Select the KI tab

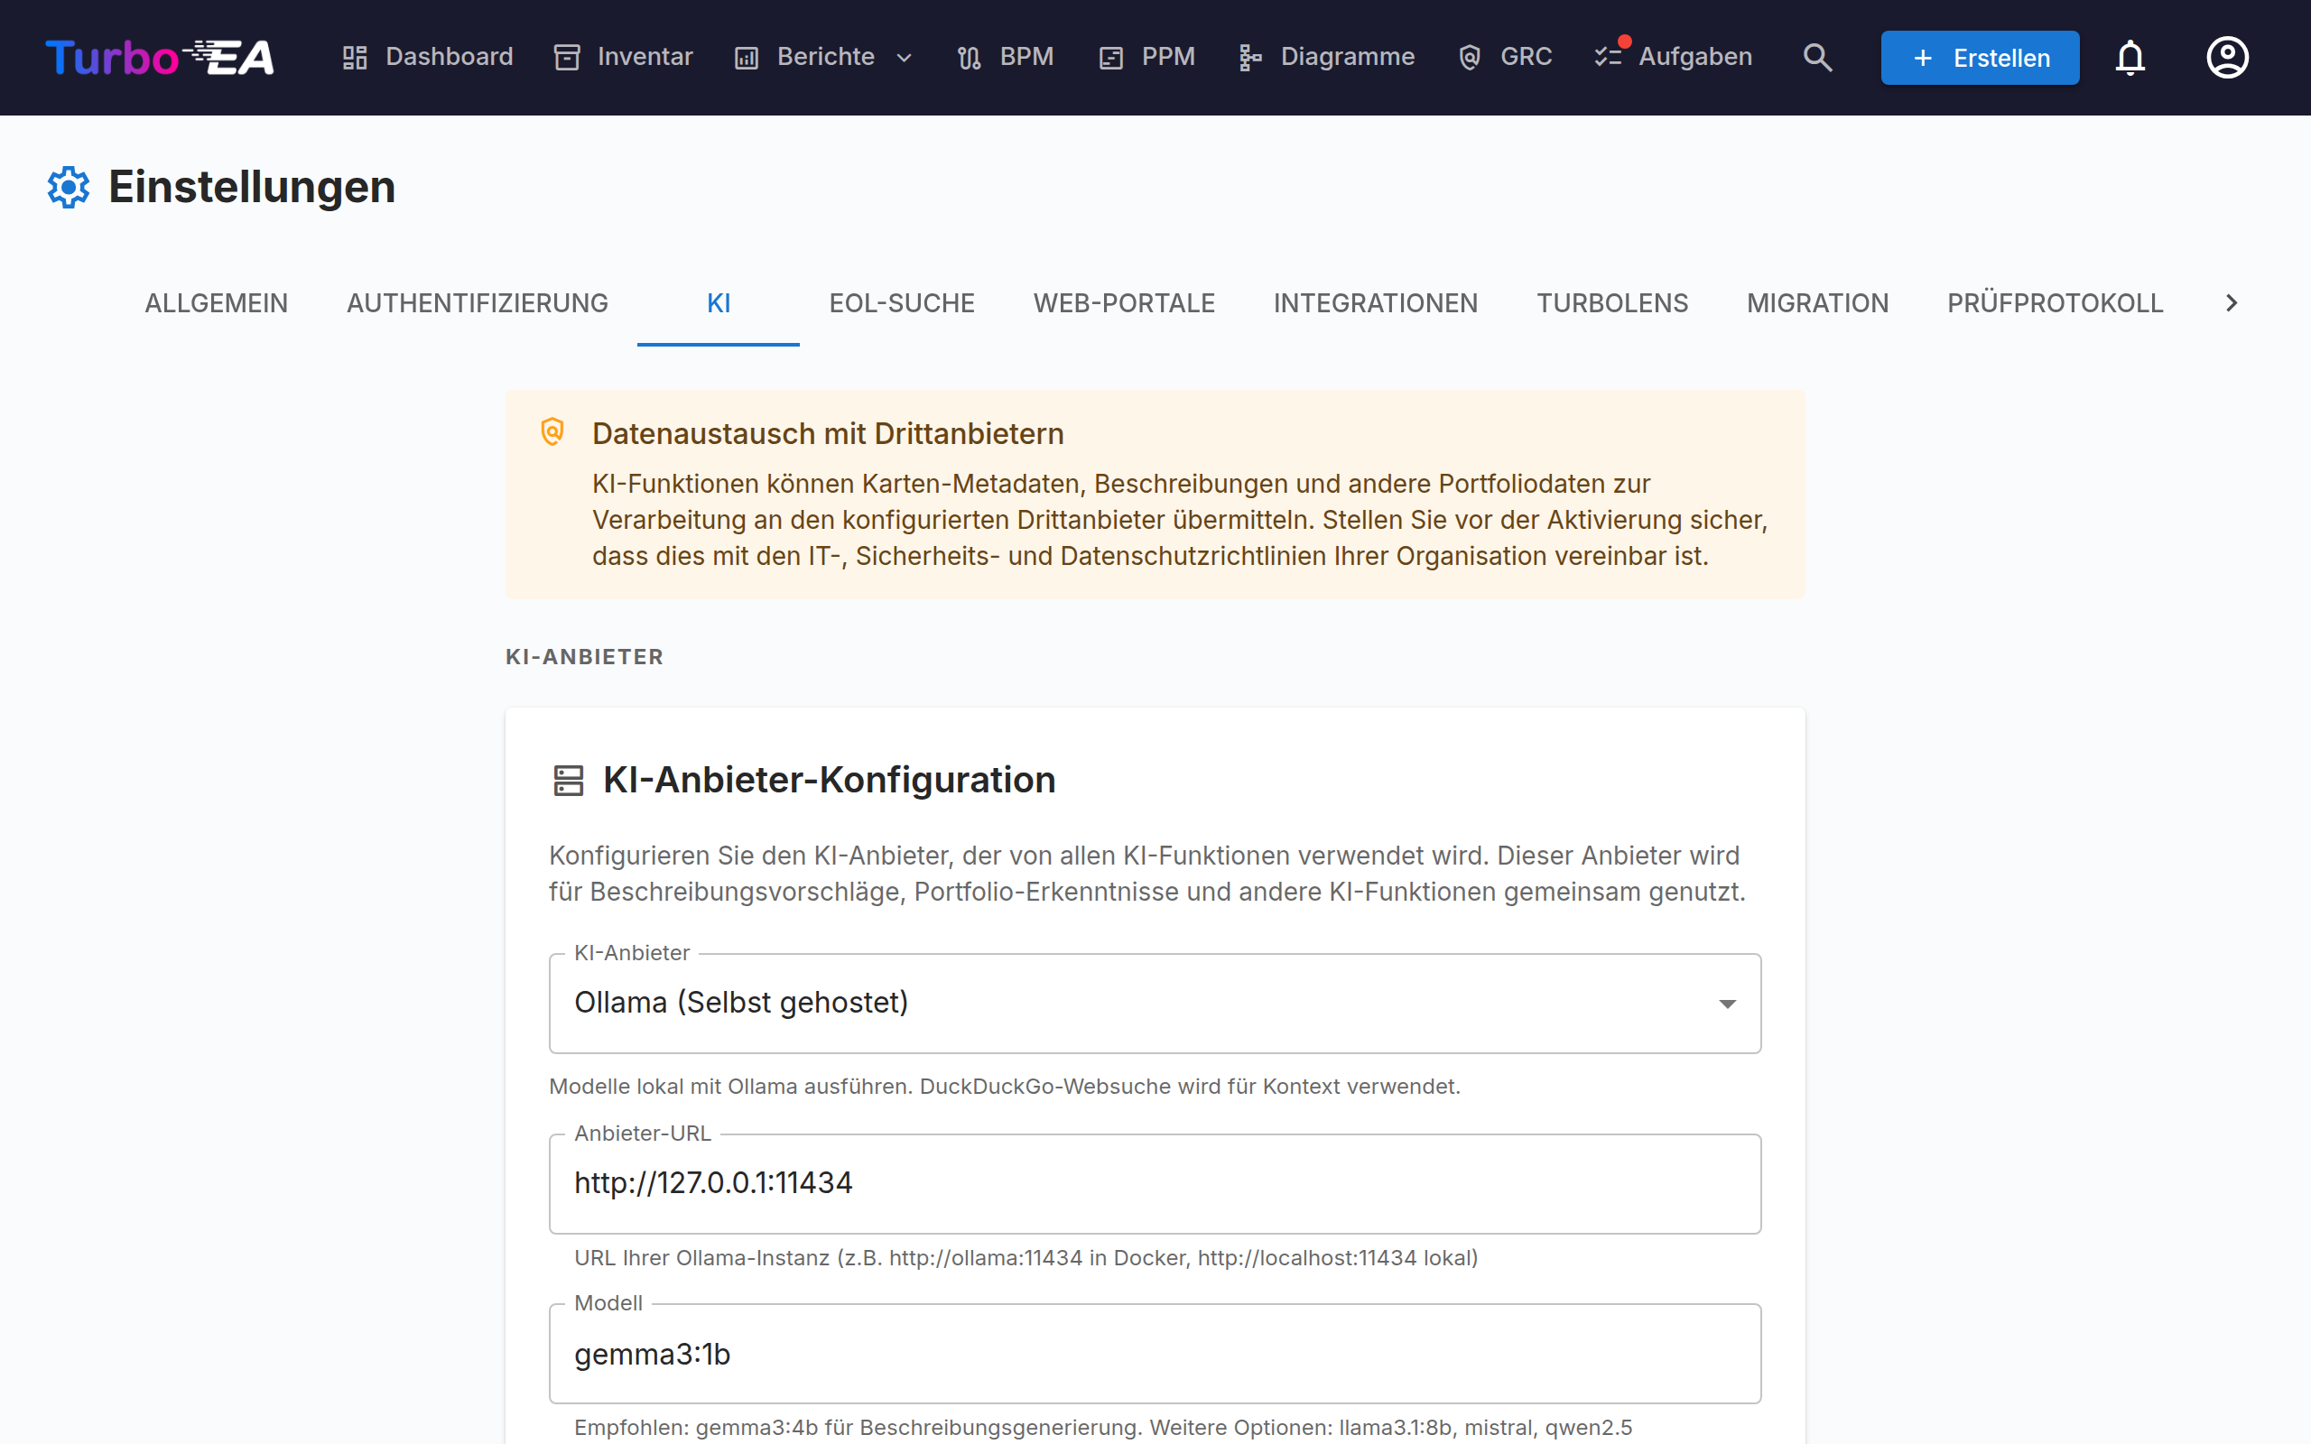pos(719,304)
